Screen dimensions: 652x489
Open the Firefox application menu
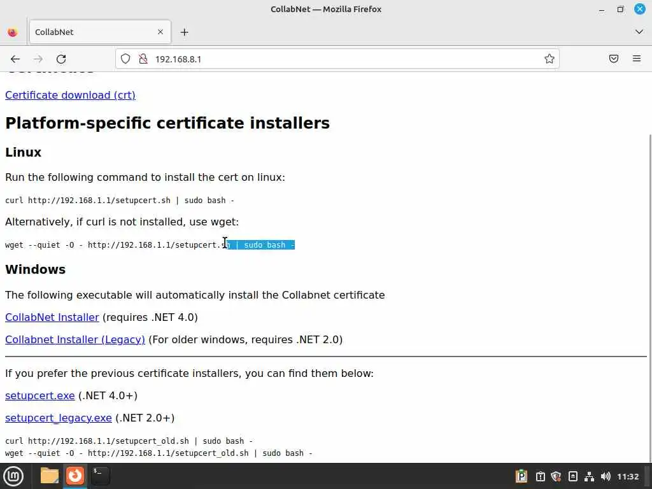637,59
